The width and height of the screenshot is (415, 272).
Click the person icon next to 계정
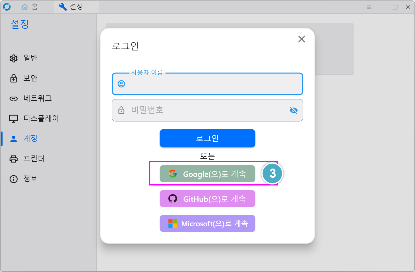pos(13,139)
